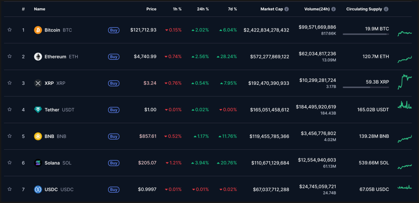Viewport: 419px width, 203px height.
Task: Toggle the watchlist star for XRP
Action: [10, 83]
